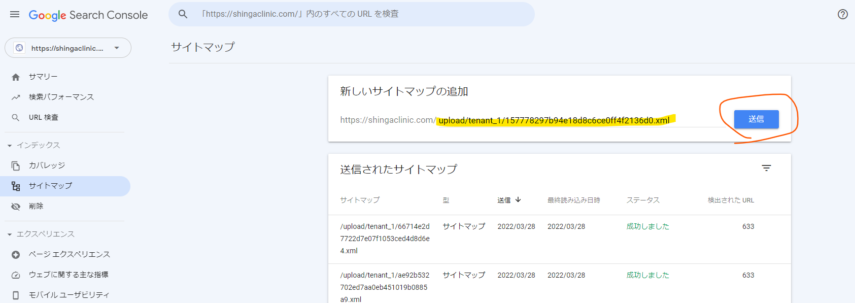Click the trend icon for 検索パフォーマンス
This screenshot has width=855, height=303.
16,97
